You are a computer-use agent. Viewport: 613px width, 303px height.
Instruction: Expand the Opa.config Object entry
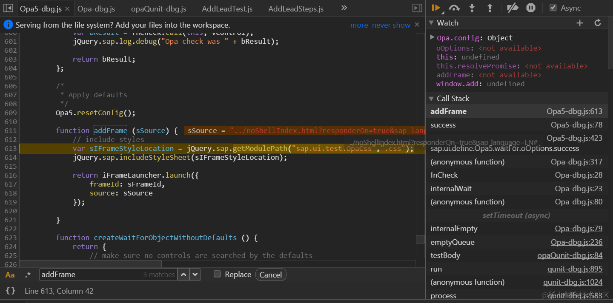pos(432,37)
